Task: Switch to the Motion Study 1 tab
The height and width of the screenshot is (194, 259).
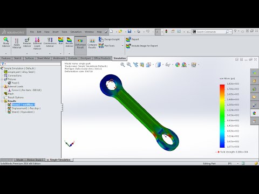Action: click(35, 160)
